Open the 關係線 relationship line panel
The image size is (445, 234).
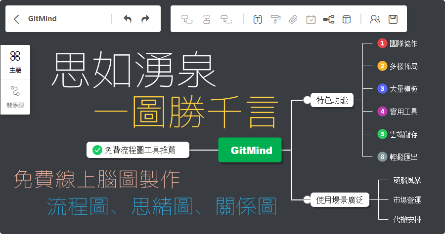tap(15, 97)
